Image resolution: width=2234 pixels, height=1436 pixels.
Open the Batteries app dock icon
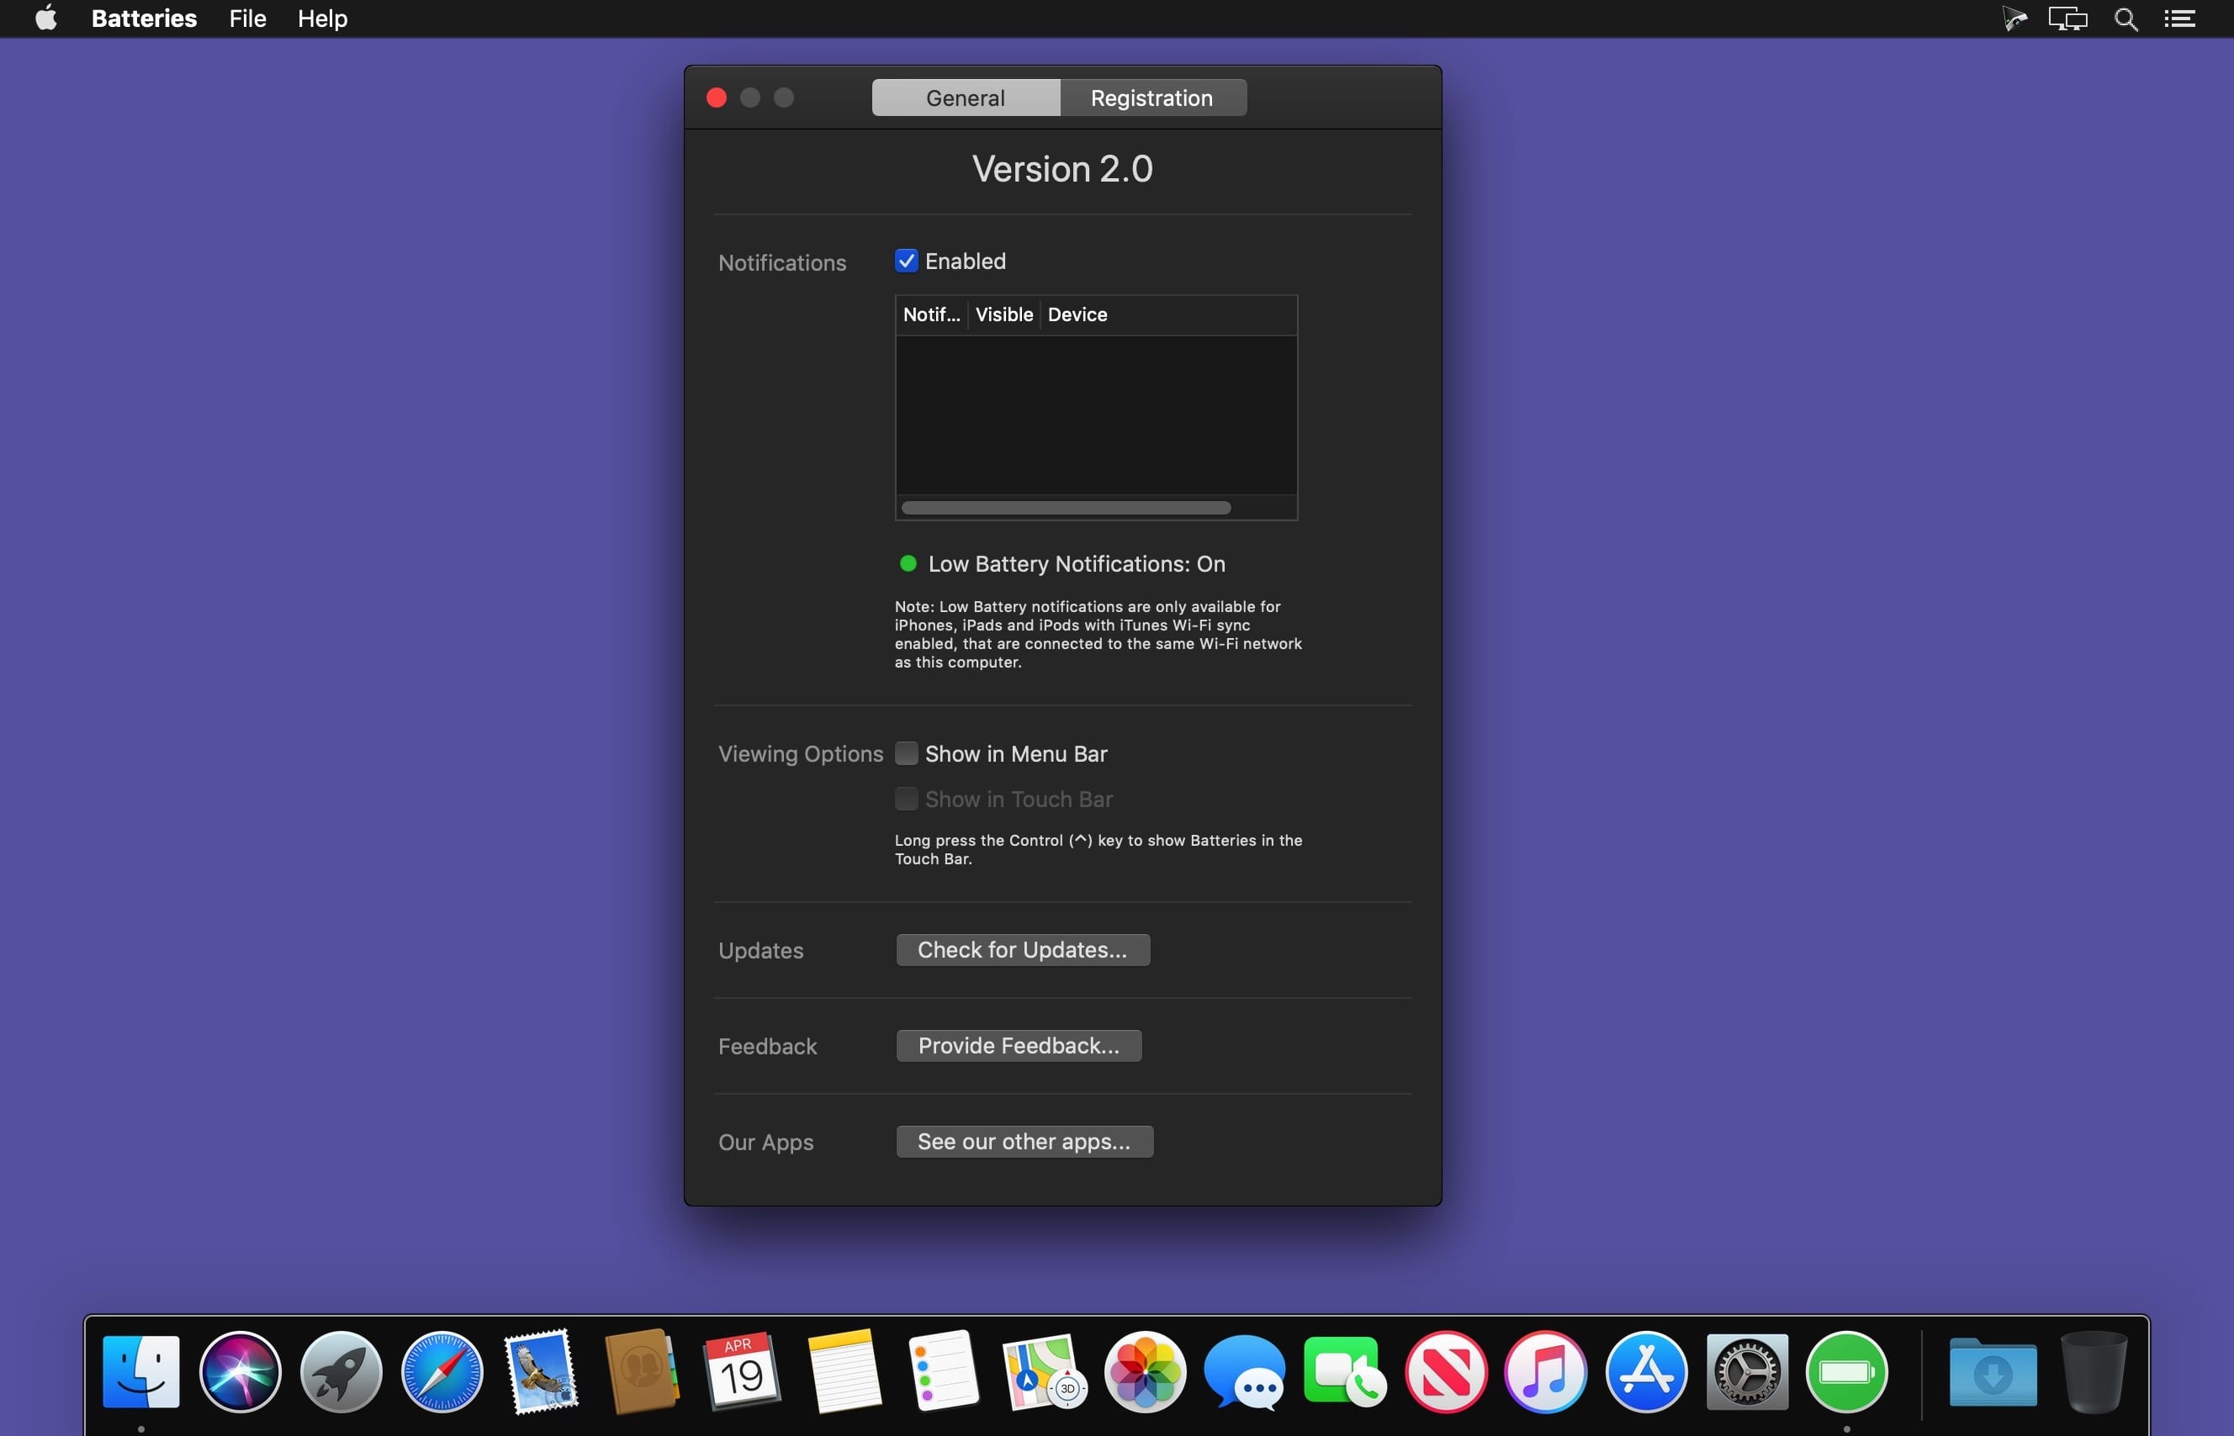pos(1846,1371)
